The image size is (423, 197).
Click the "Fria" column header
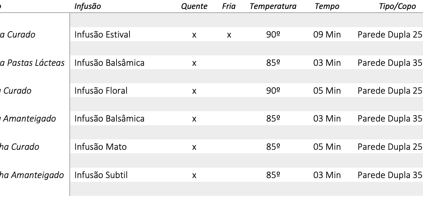tap(229, 6)
